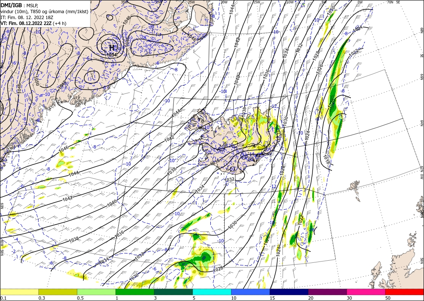The height and width of the screenshot is (301, 424).
Task: Click the 1020 isobar label in the rain band
Action: 332,104
